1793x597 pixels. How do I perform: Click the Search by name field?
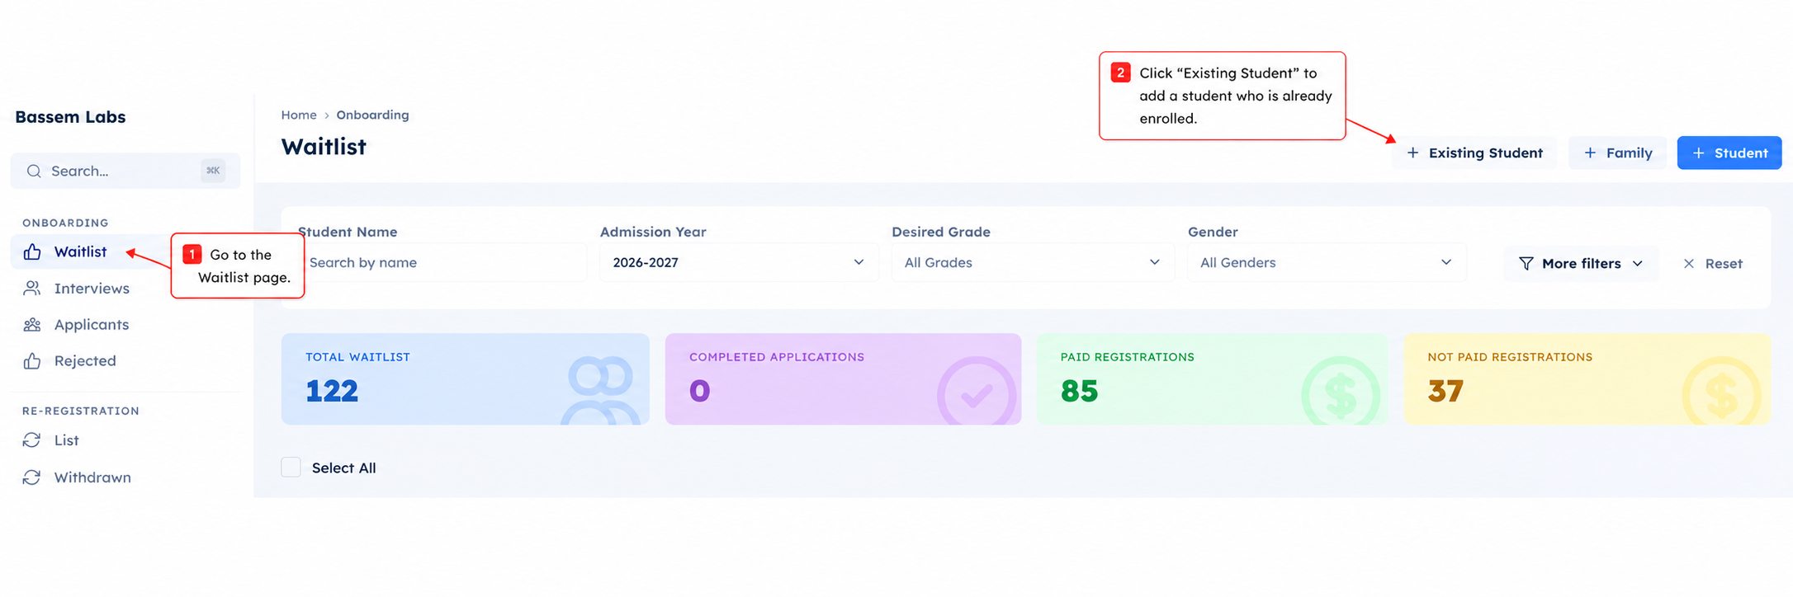442,262
